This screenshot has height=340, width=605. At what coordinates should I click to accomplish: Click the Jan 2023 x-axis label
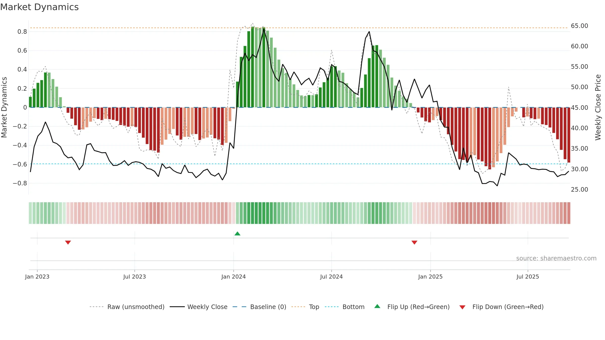tap(37, 277)
